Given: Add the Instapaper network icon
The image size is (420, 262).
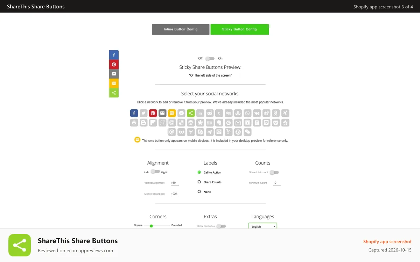Looking at the screenshot, I should 257,123.
